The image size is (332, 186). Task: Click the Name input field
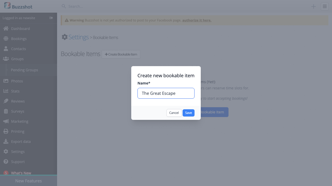[x=166, y=93]
